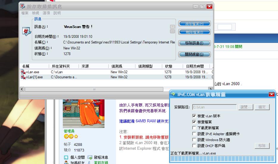
Task: Click the 偵測為 column header
Action: tap(122, 66)
